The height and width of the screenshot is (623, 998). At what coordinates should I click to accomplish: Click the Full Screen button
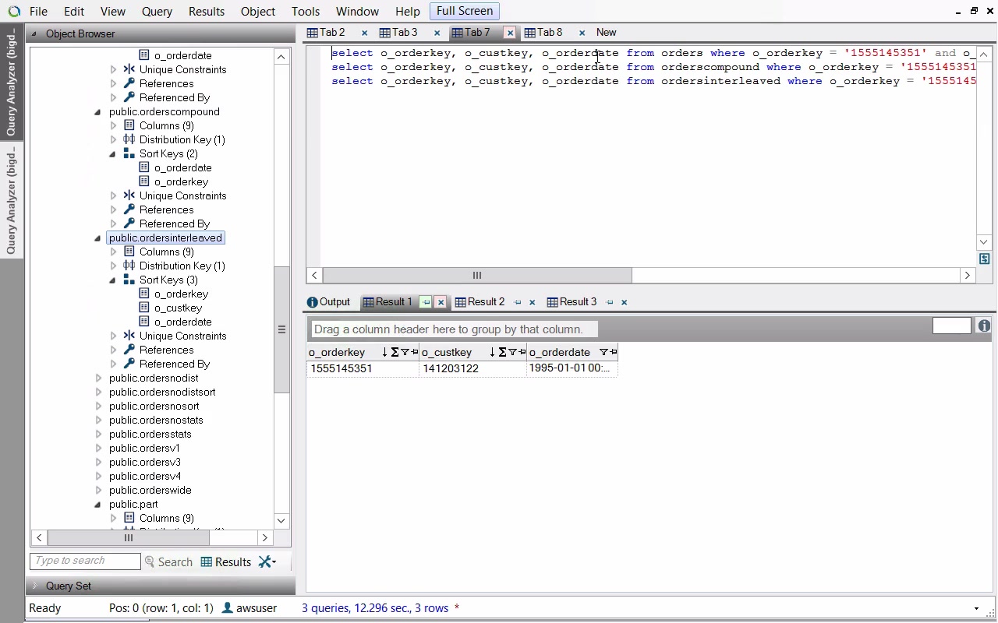point(464,11)
